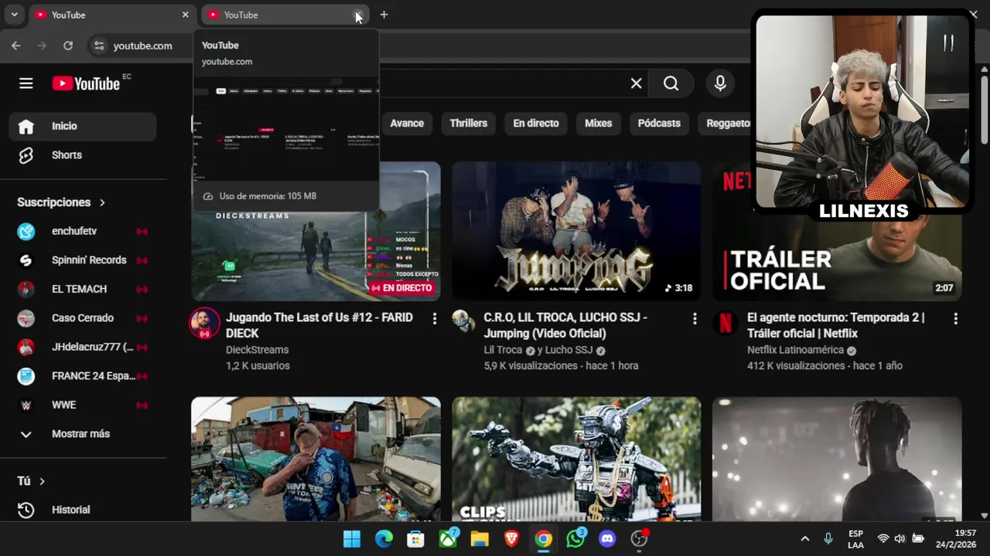Open File Explorer from taskbar
990x556 pixels.
(480, 539)
